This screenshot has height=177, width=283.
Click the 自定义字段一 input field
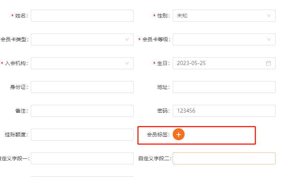(x=82, y=158)
